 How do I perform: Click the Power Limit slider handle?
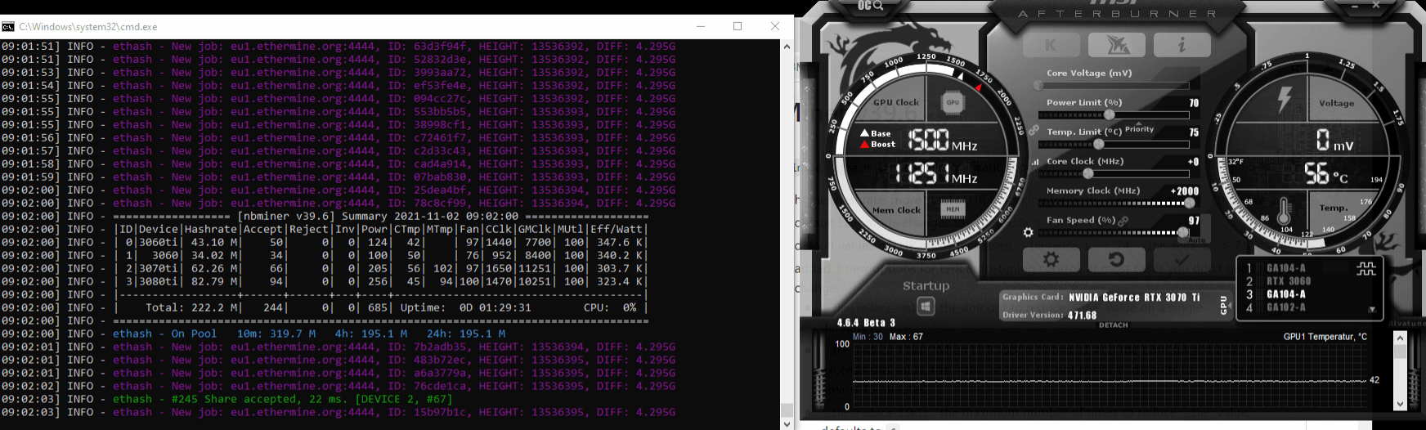pyautogui.click(x=1110, y=114)
